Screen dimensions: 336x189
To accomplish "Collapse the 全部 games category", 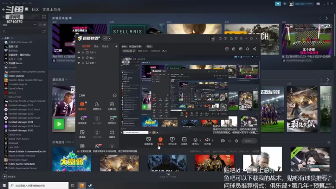I will 3,38.
